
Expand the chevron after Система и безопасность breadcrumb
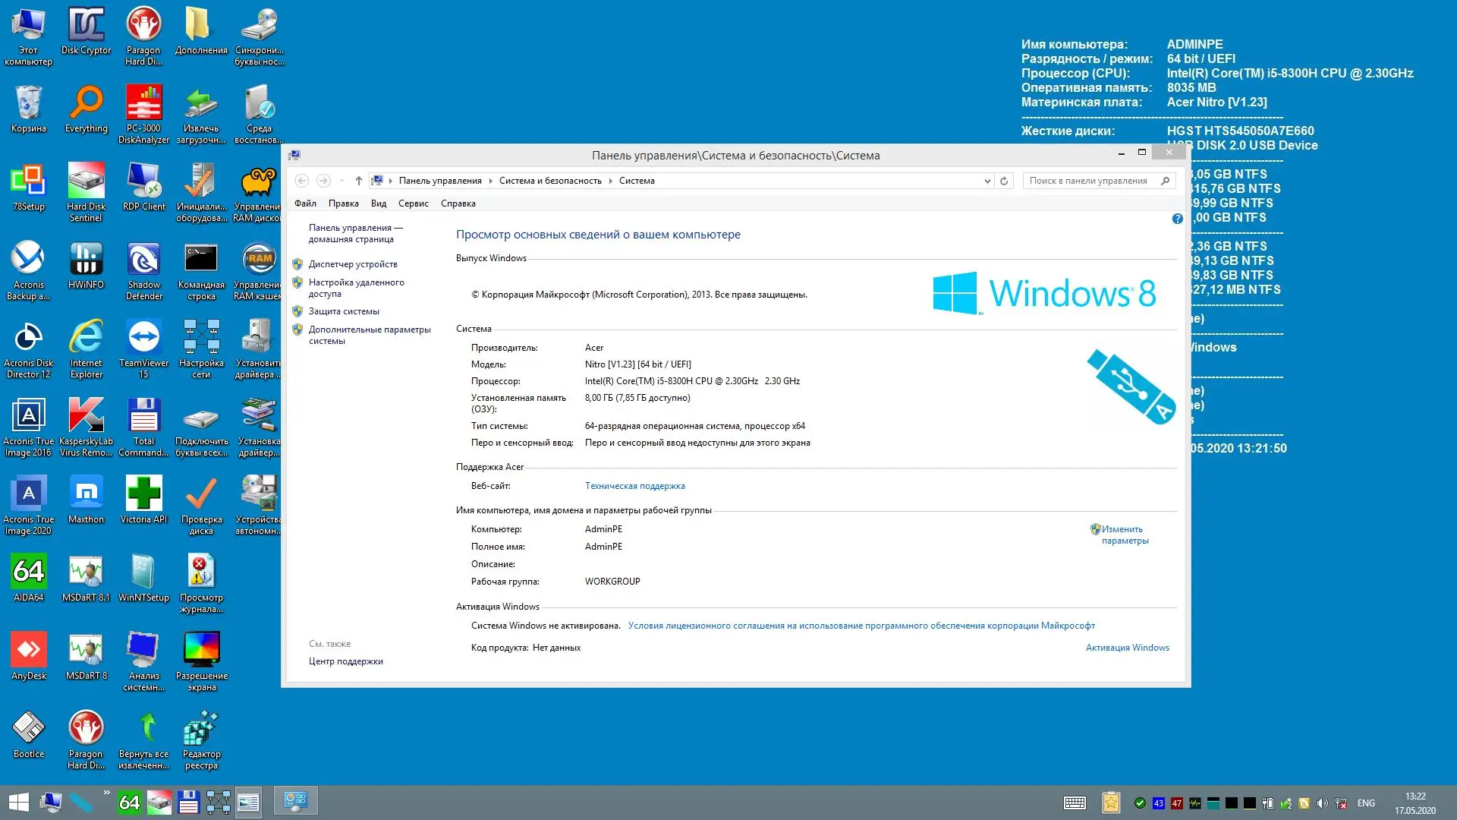610,181
